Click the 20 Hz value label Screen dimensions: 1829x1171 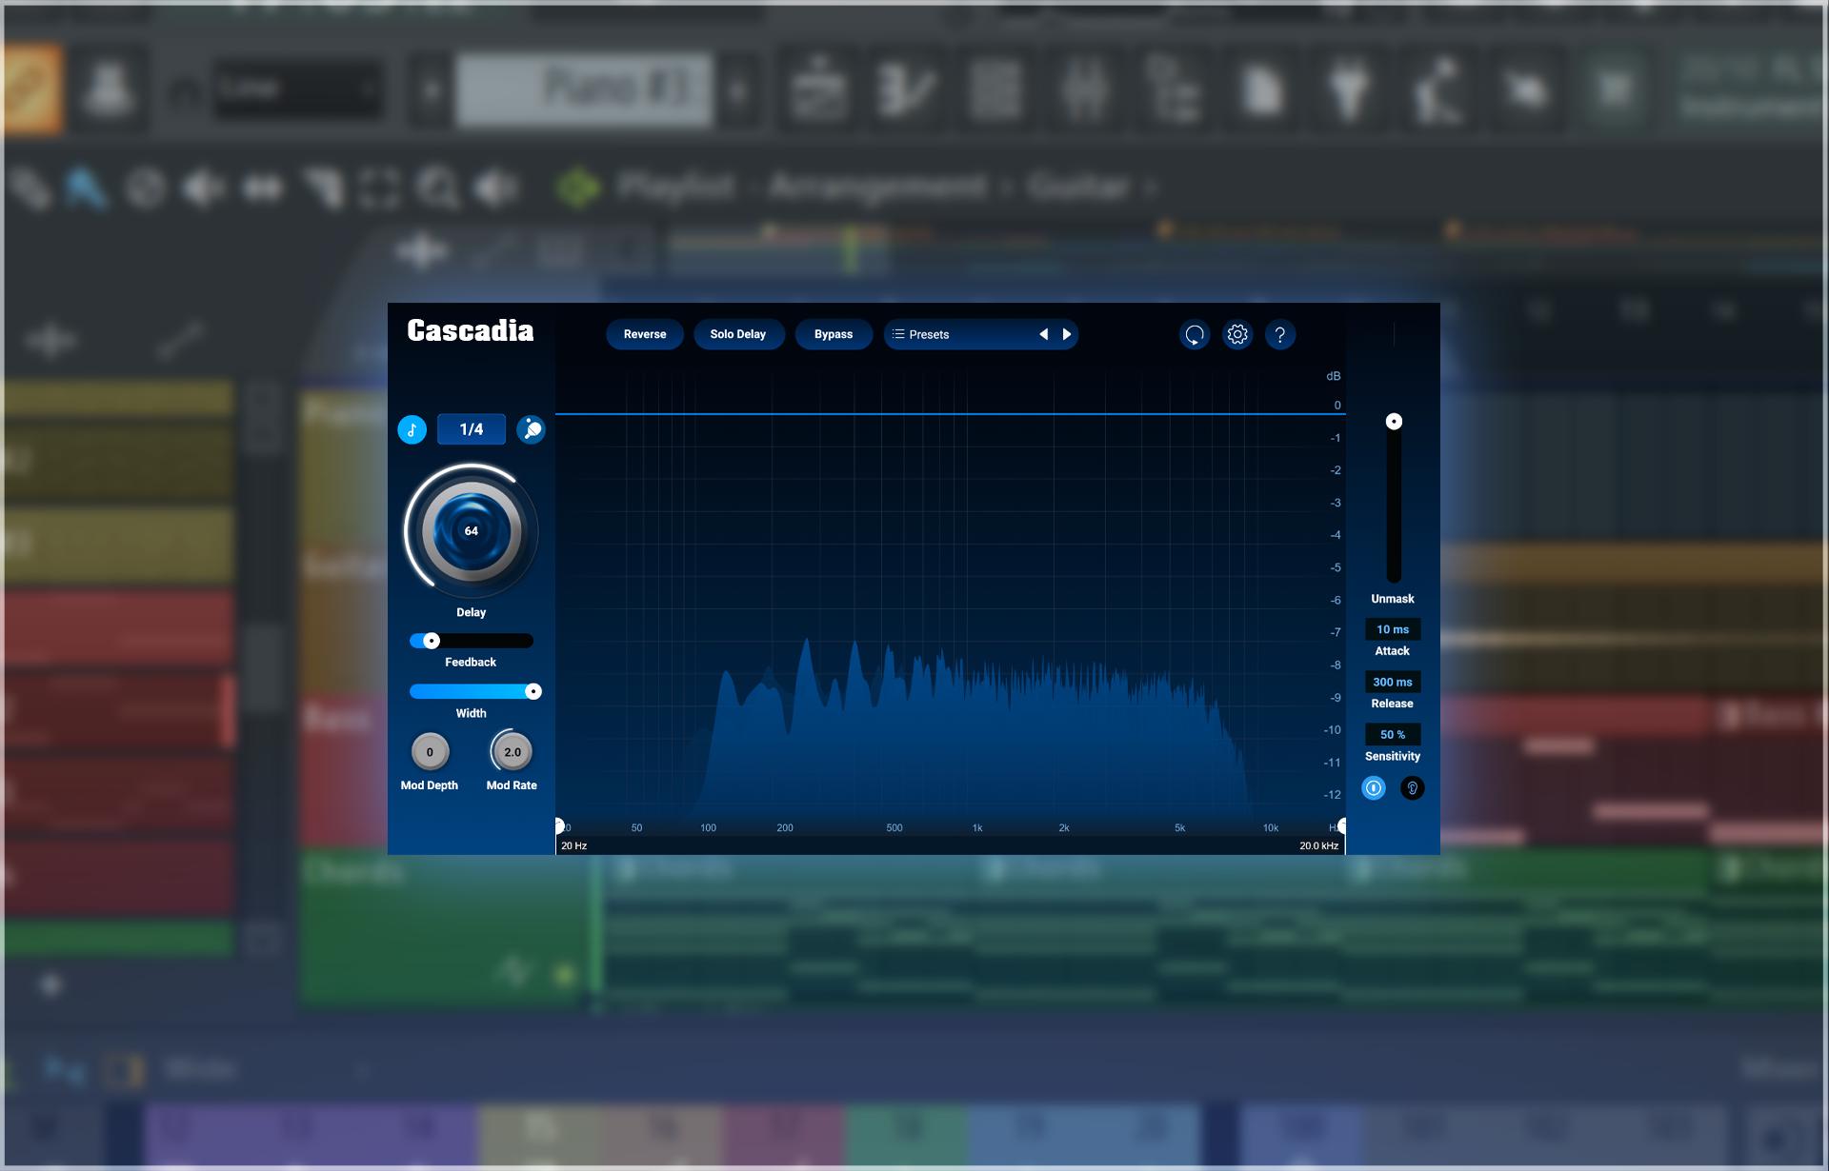574,845
